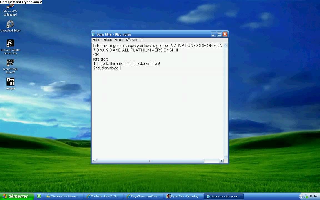Click the Notepad title bar icon
Screen dimensions: 320x200
click(94, 34)
